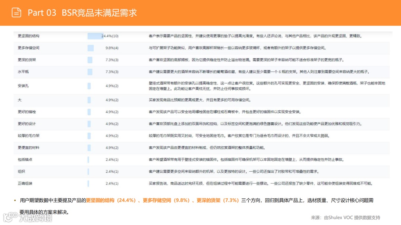Click the '4.9%(2)' value in 更便宜的材料 row
This screenshot has height=225, width=401.
point(112,148)
